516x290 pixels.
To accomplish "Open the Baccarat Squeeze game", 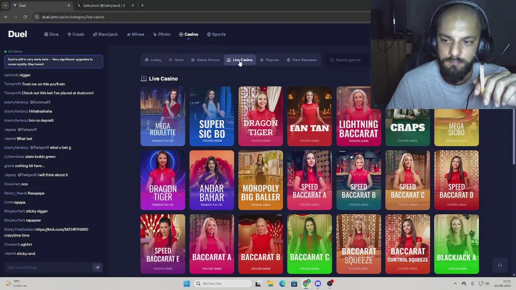I will [x=358, y=244].
